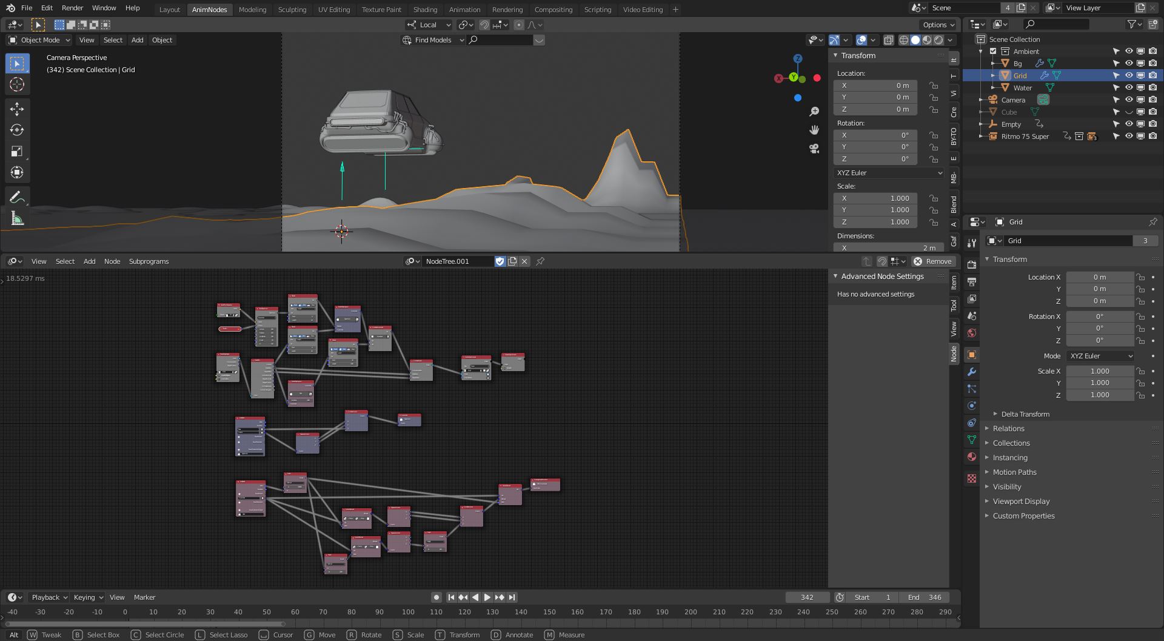1164x641 pixels.
Task: Select the Water object in outliner
Action: point(1022,88)
